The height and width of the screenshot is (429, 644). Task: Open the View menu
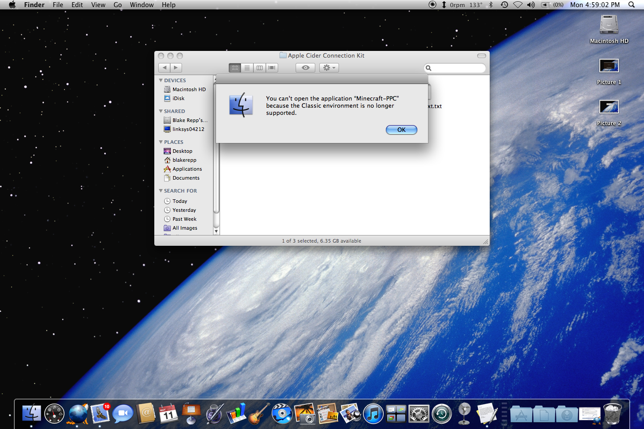coord(98,5)
